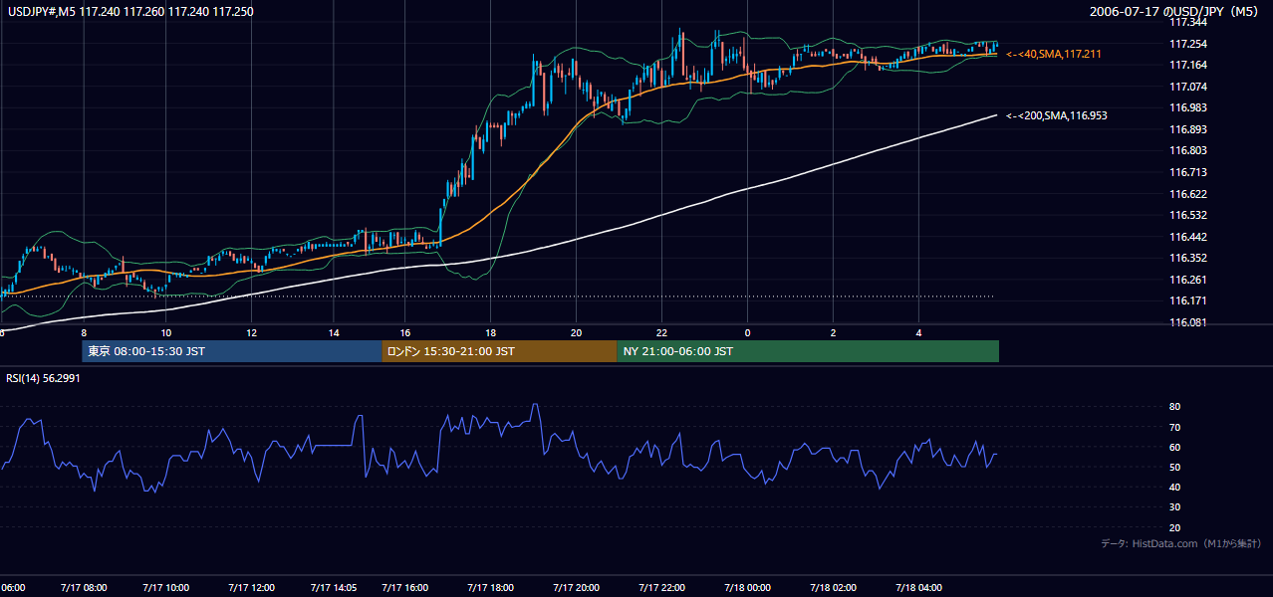Click RSI axis level 20
Image resolution: width=1273 pixels, height=597 pixels.
1174,527
